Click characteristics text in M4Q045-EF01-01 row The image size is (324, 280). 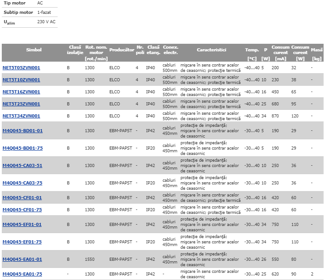(210, 225)
